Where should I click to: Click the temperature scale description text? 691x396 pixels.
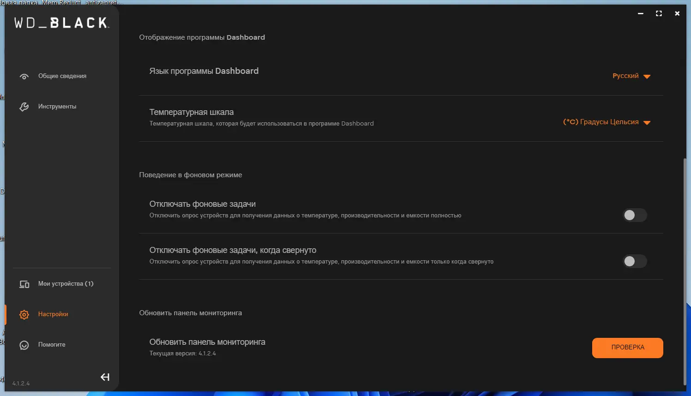(x=261, y=124)
